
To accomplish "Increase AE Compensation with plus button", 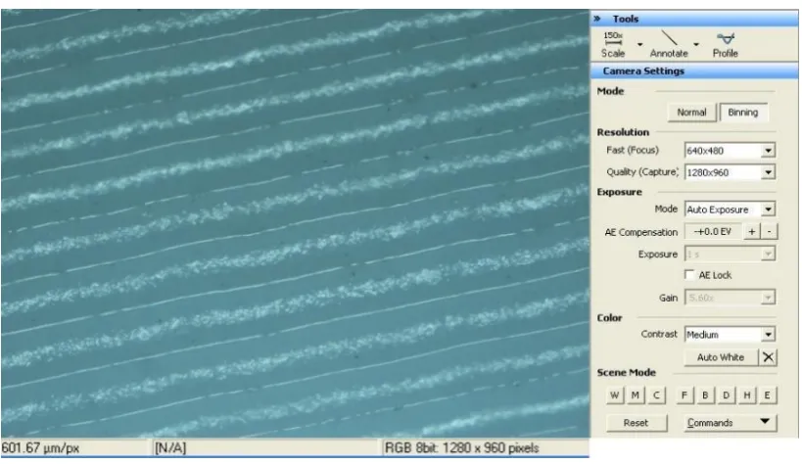I will coord(752,232).
